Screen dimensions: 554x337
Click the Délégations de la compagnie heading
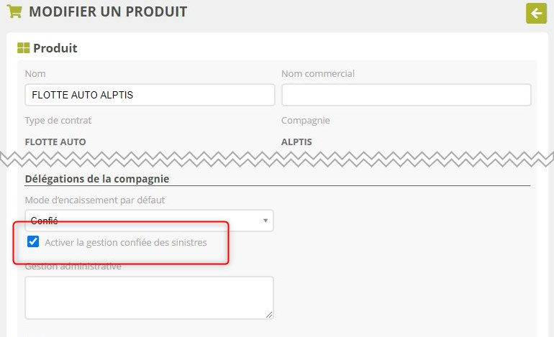click(x=101, y=178)
